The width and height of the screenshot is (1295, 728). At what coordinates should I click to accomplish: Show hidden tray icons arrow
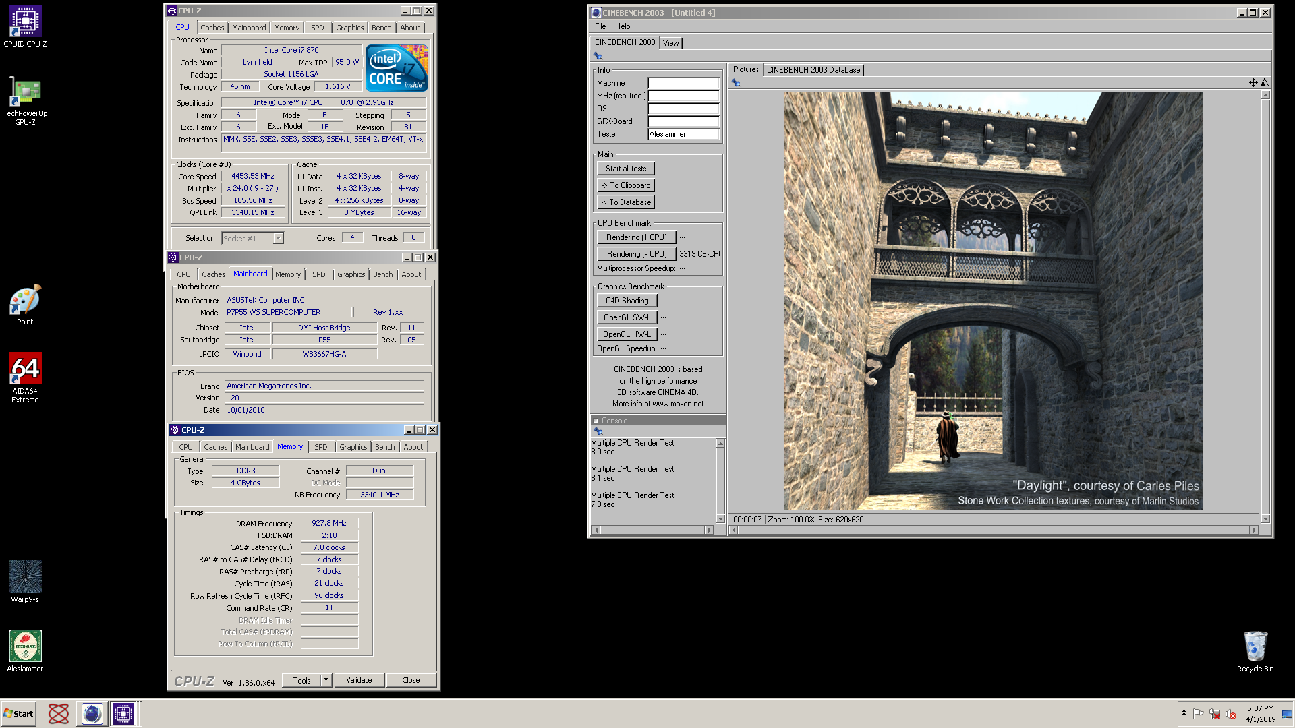(1184, 713)
